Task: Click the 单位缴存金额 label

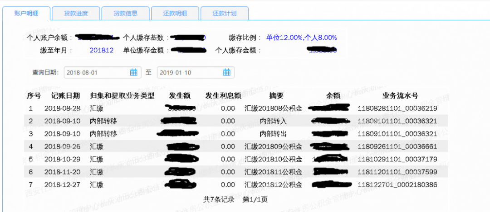Action: tap(146, 51)
